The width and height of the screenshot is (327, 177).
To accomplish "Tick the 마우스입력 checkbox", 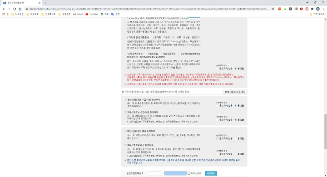I will pos(189,173).
